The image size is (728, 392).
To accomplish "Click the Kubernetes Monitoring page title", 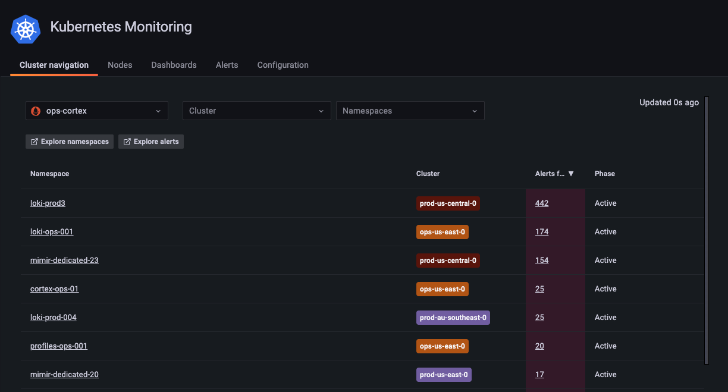I will coord(121,27).
